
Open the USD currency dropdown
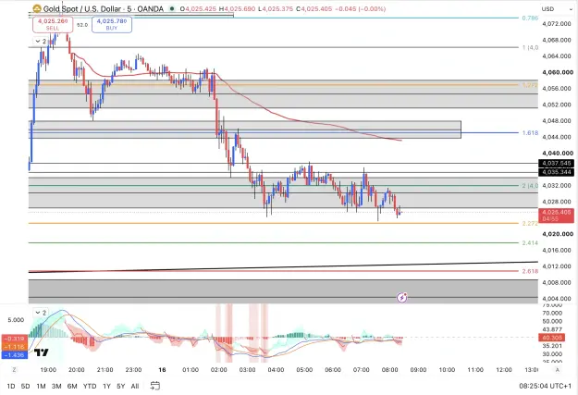[556, 9]
